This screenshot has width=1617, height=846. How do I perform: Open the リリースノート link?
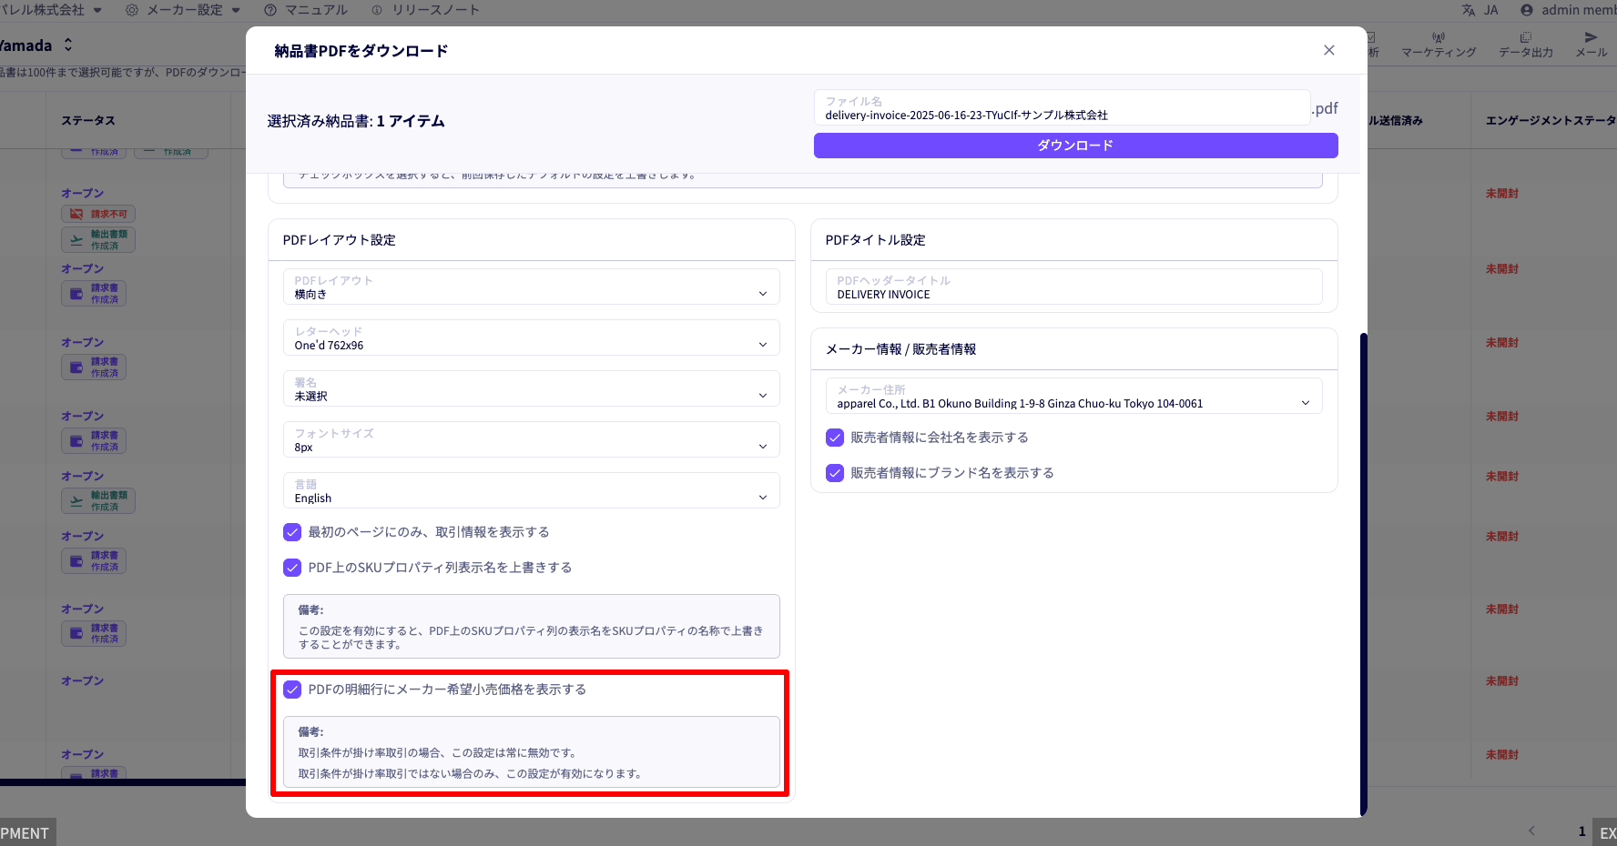click(425, 10)
